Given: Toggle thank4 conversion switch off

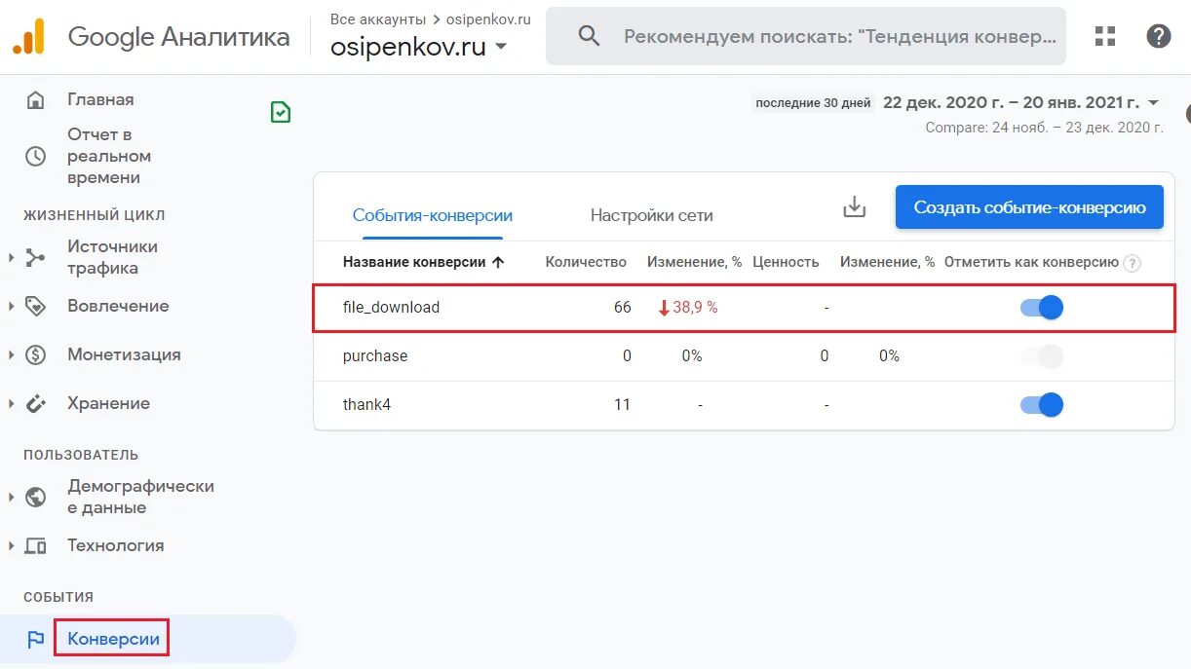Looking at the screenshot, I should (x=1041, y=405).
